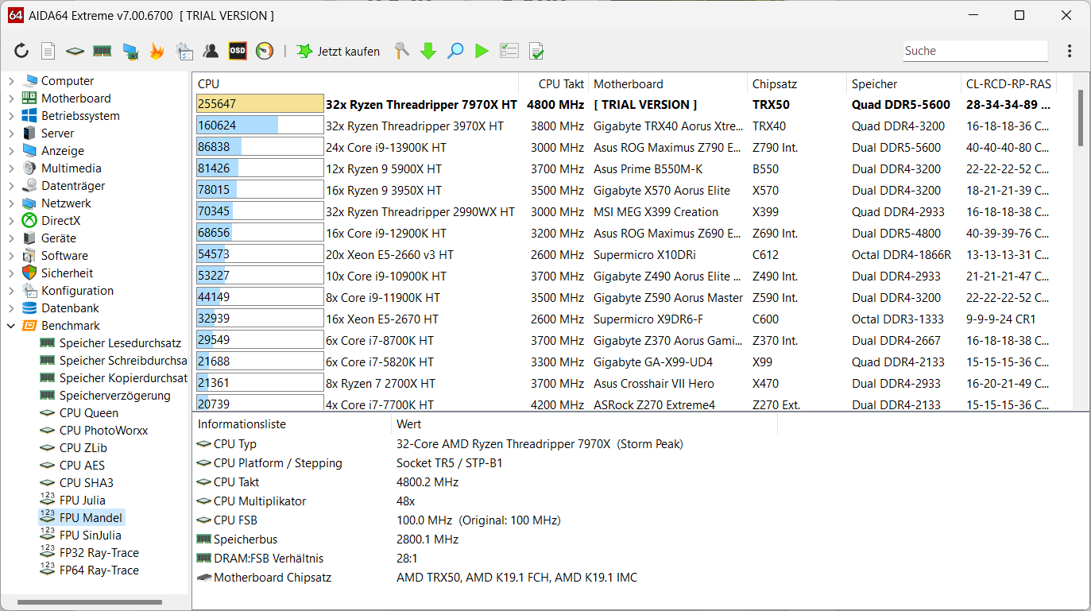The height and width of the screenshot is (611, 1091).
Task: Select Software in the tree
Action: pyautogui.click(x=64, y=256)
